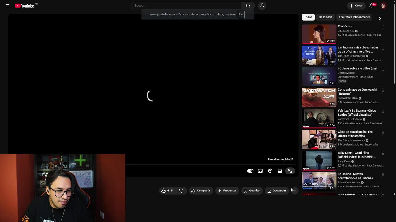Open options menu for The Visitor
Image resolution: width=396 pixels, height=222 pixels.
[383, 27]
